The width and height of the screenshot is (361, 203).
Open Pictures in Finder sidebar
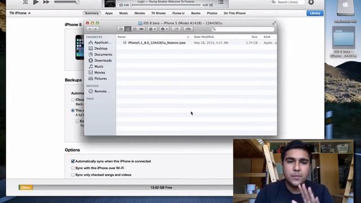[98, 78]
